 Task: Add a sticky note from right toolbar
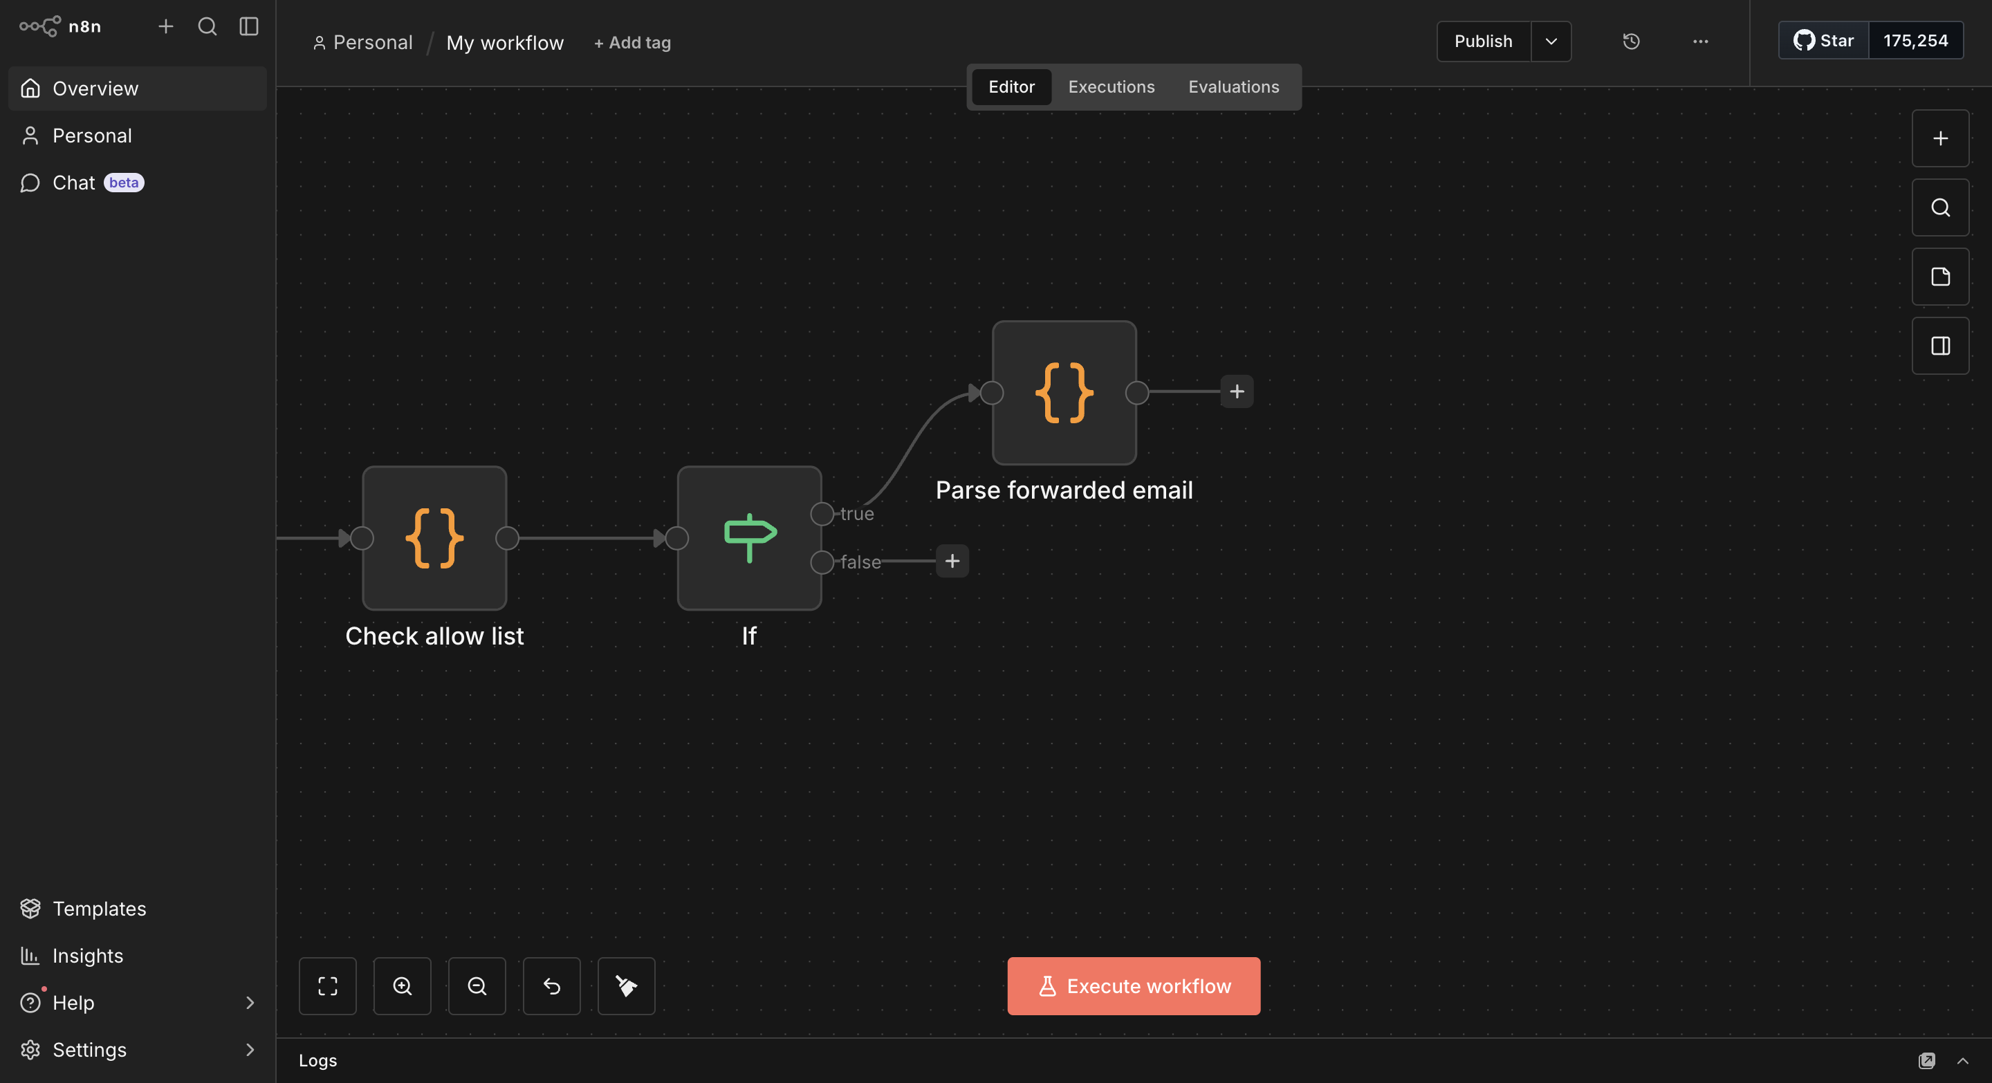tap(1939, 277)
